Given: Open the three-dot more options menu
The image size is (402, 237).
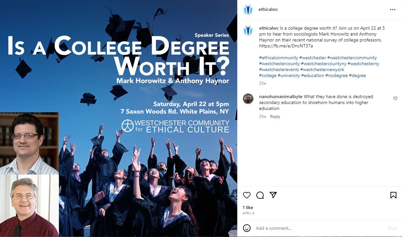Looking at the screenshot, I should [x=392, y=10].
